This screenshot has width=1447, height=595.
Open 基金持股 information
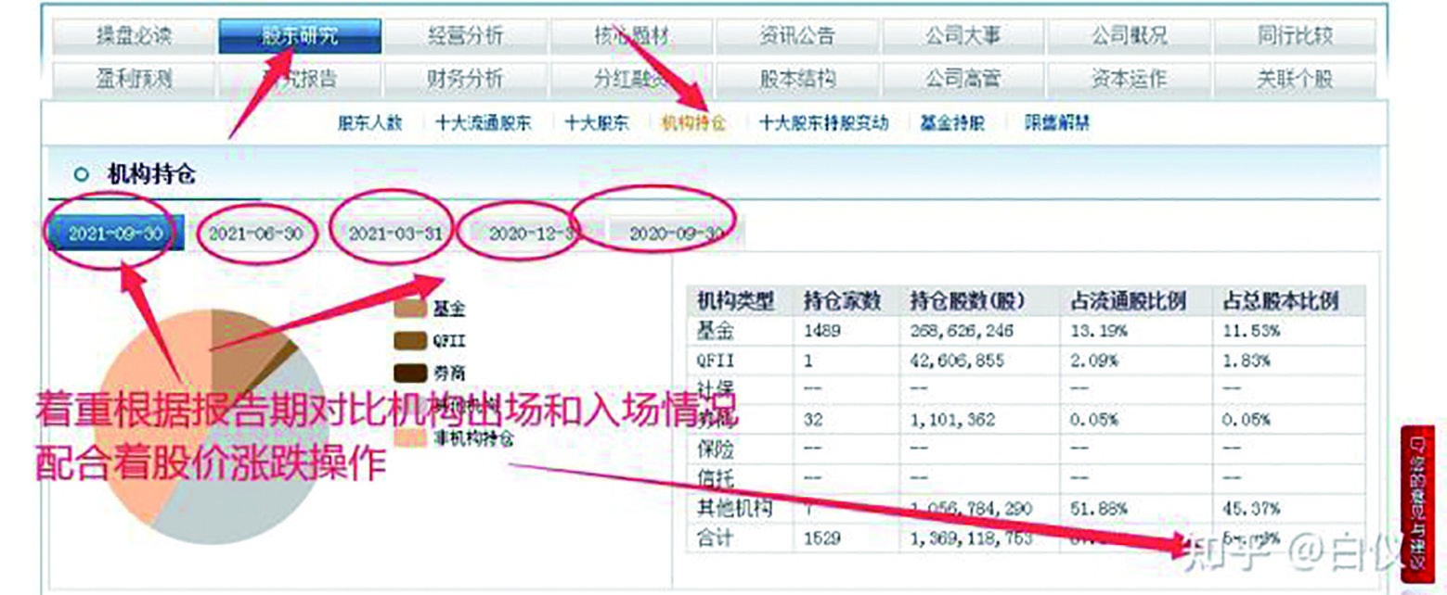950,121
